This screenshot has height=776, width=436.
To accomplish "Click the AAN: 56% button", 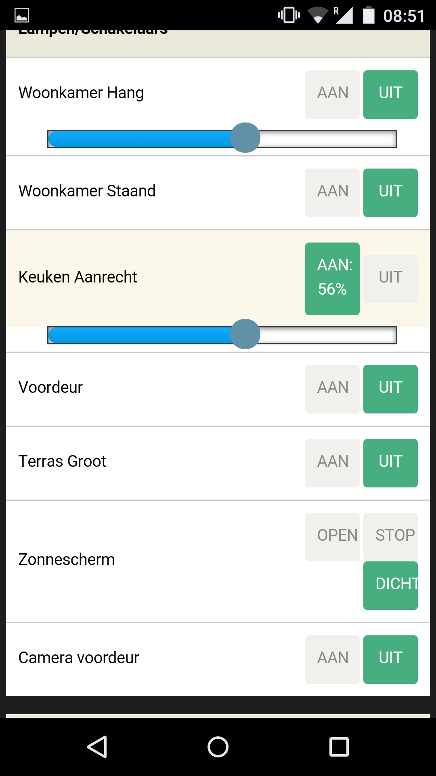I will (x=332, y=279).
